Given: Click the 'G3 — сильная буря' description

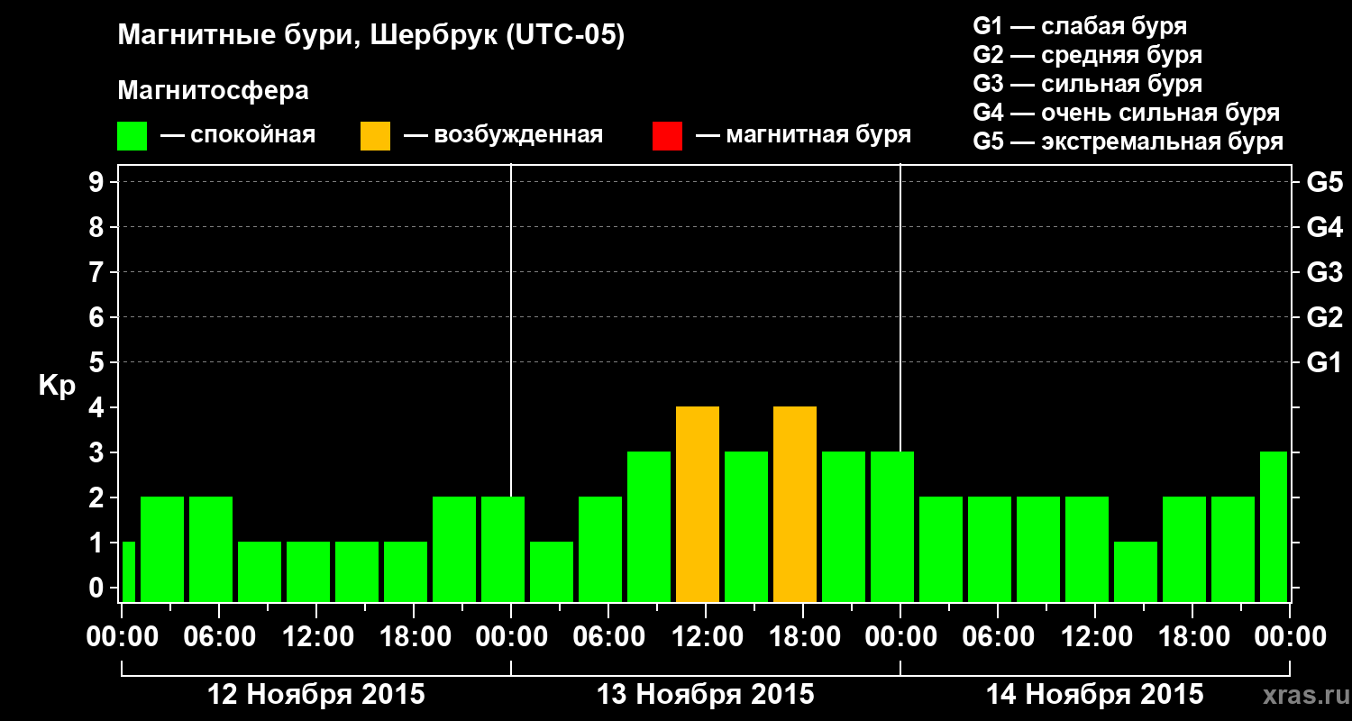Looking at the screenshot, I should pos(1088,84).
